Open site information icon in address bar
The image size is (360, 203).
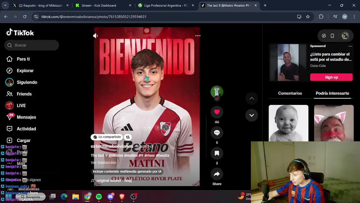tap(36, 17)
